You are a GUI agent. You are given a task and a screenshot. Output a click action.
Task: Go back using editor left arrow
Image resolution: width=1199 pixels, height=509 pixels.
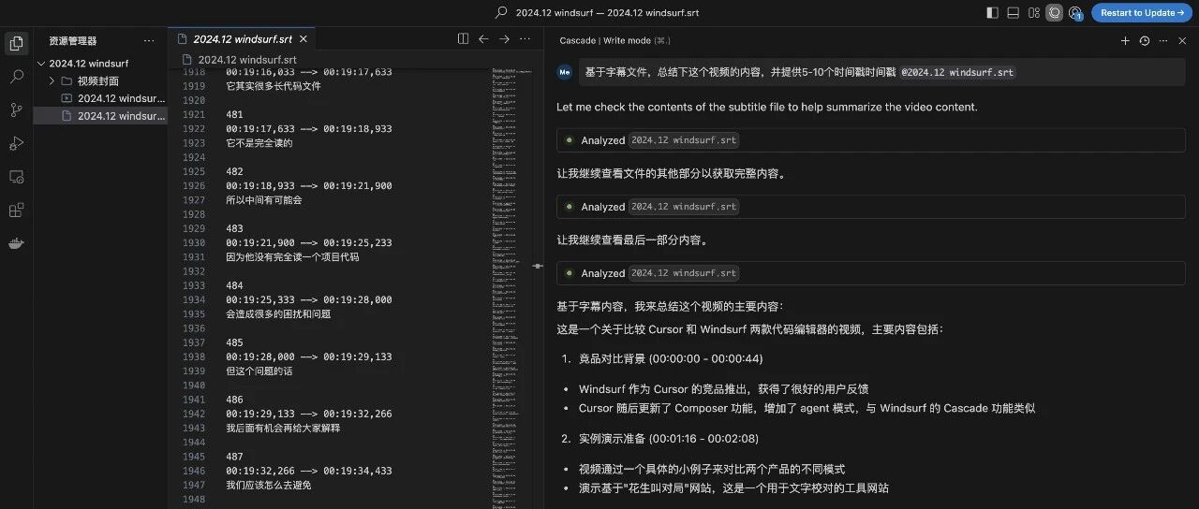(483, 39)
